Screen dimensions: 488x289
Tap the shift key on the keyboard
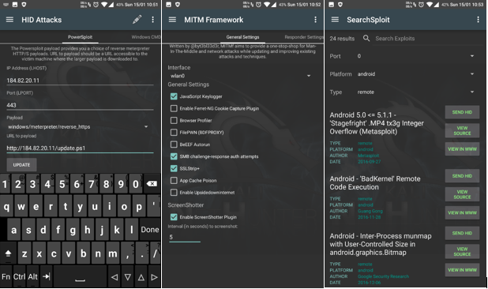[x=9, y=253]
